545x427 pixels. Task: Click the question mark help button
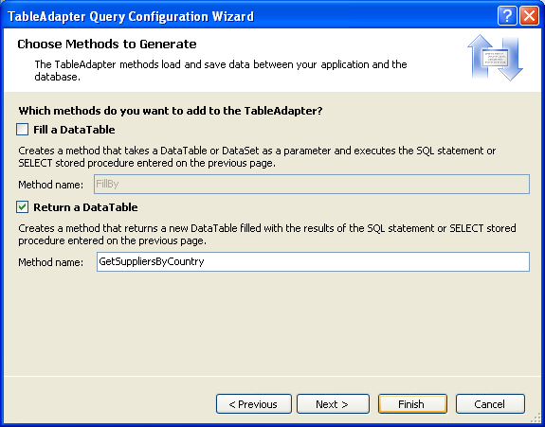507,16
